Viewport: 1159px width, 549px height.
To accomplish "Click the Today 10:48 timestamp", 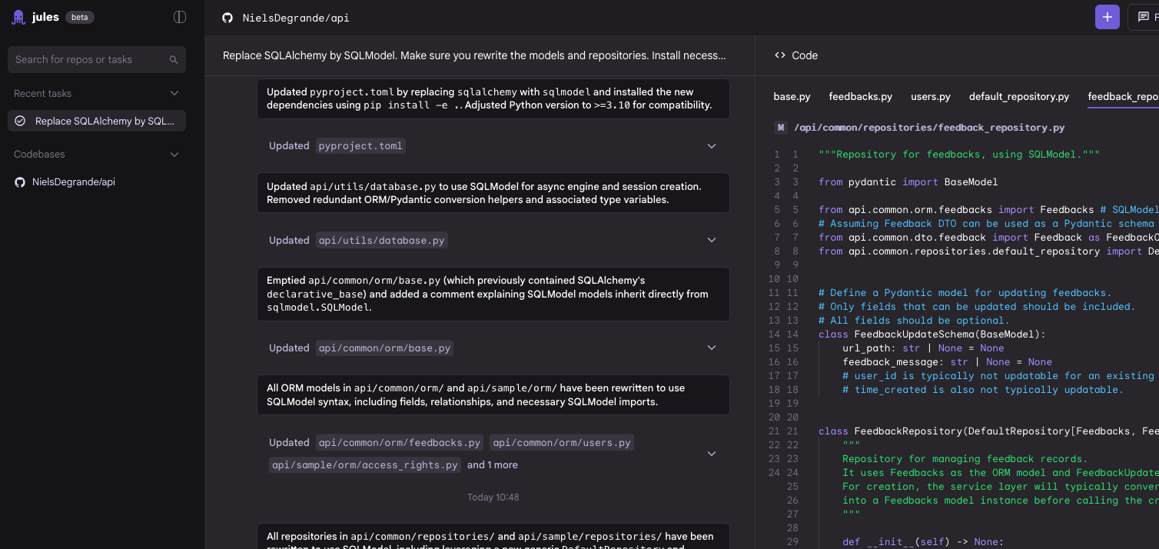I will point(493,497).
